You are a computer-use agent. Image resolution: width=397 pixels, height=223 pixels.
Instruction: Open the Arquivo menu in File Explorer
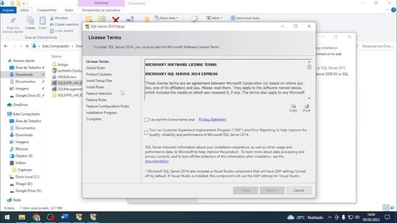pos(8,10)
